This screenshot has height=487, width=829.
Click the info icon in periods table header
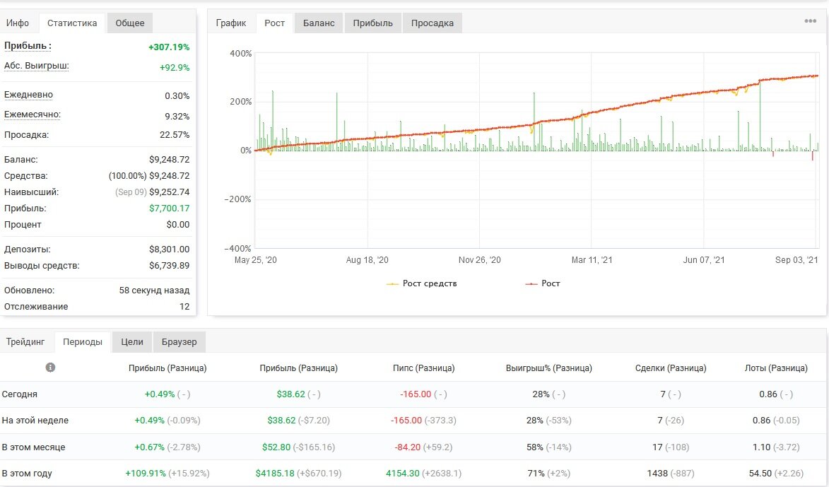pos(50,368)
